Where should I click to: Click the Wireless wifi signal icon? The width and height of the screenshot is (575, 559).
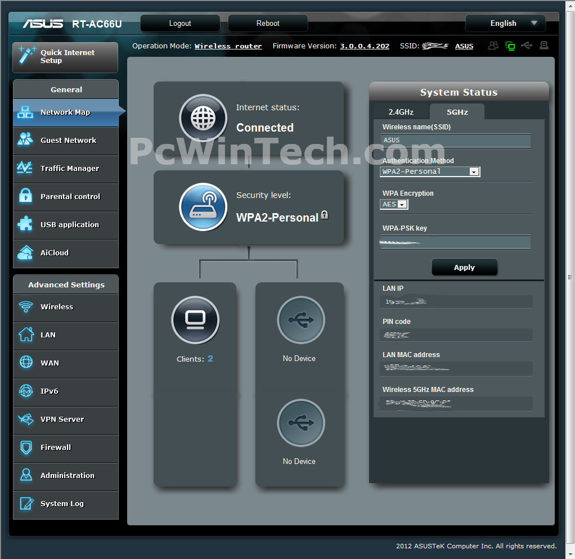(26, 306)
